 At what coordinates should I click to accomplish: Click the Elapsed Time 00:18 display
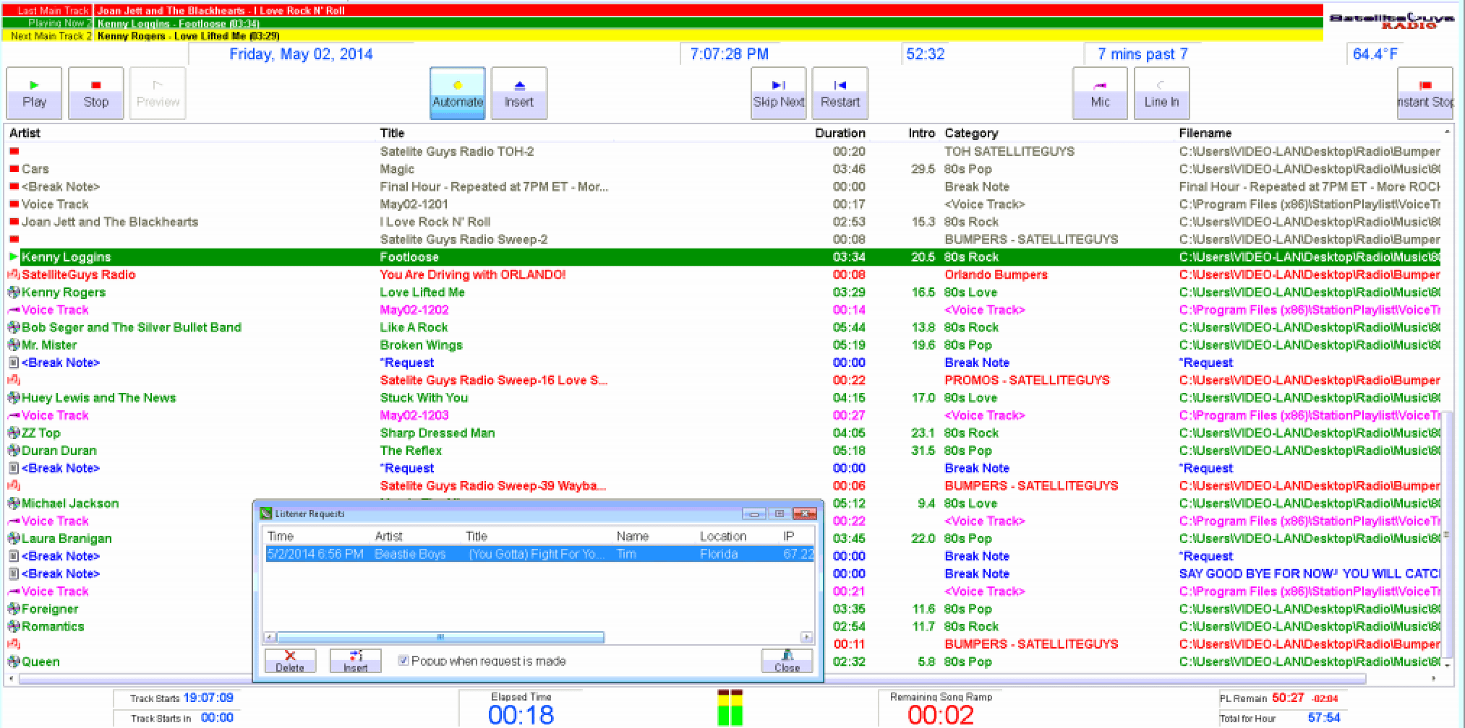click(x=521, y=715)
